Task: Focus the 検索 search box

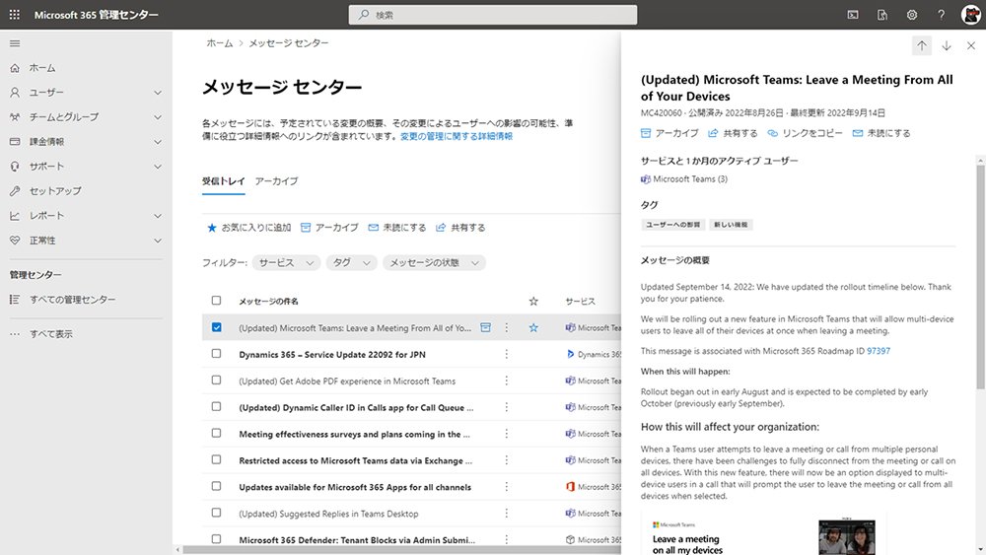Action: click(x=492, y=15)
